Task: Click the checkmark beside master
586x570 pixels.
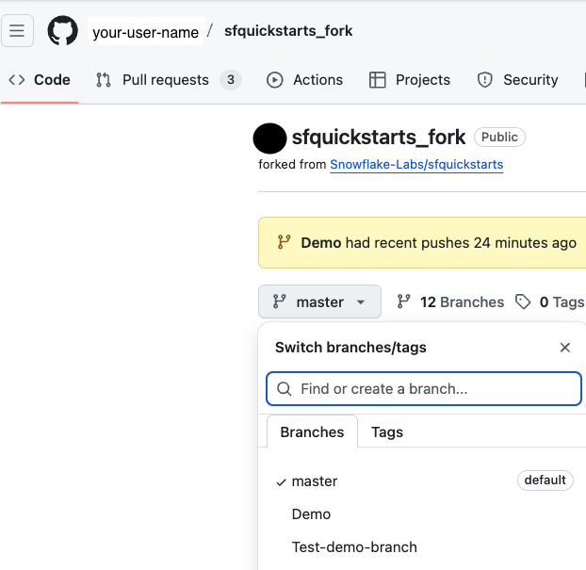Action: pos(281,482)
